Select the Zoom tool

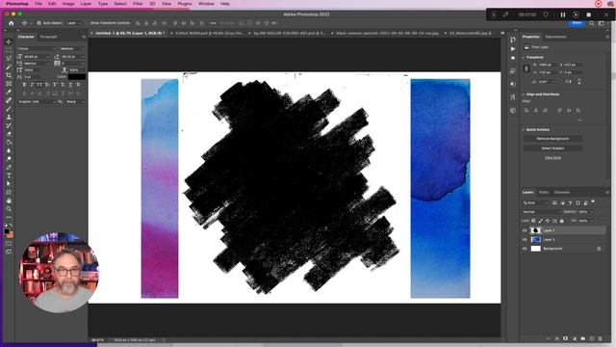pos(9,209)
